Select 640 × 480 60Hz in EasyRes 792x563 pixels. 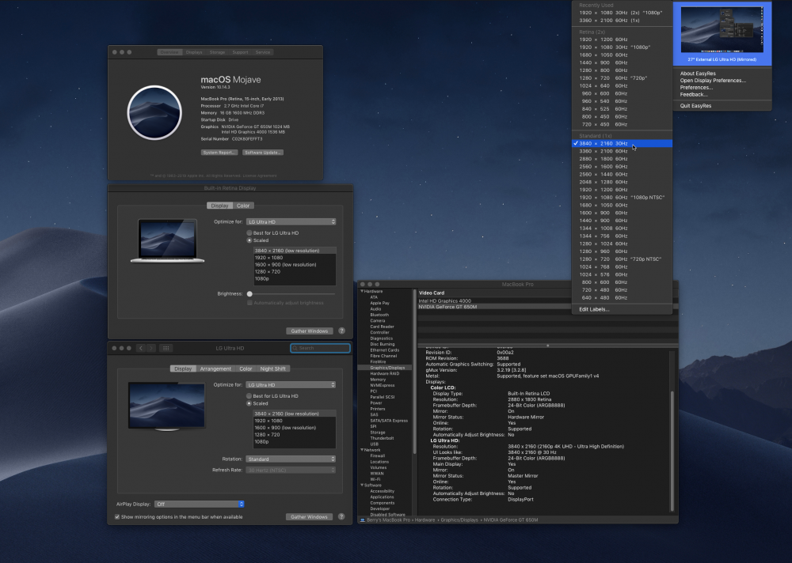coord(622,297)
